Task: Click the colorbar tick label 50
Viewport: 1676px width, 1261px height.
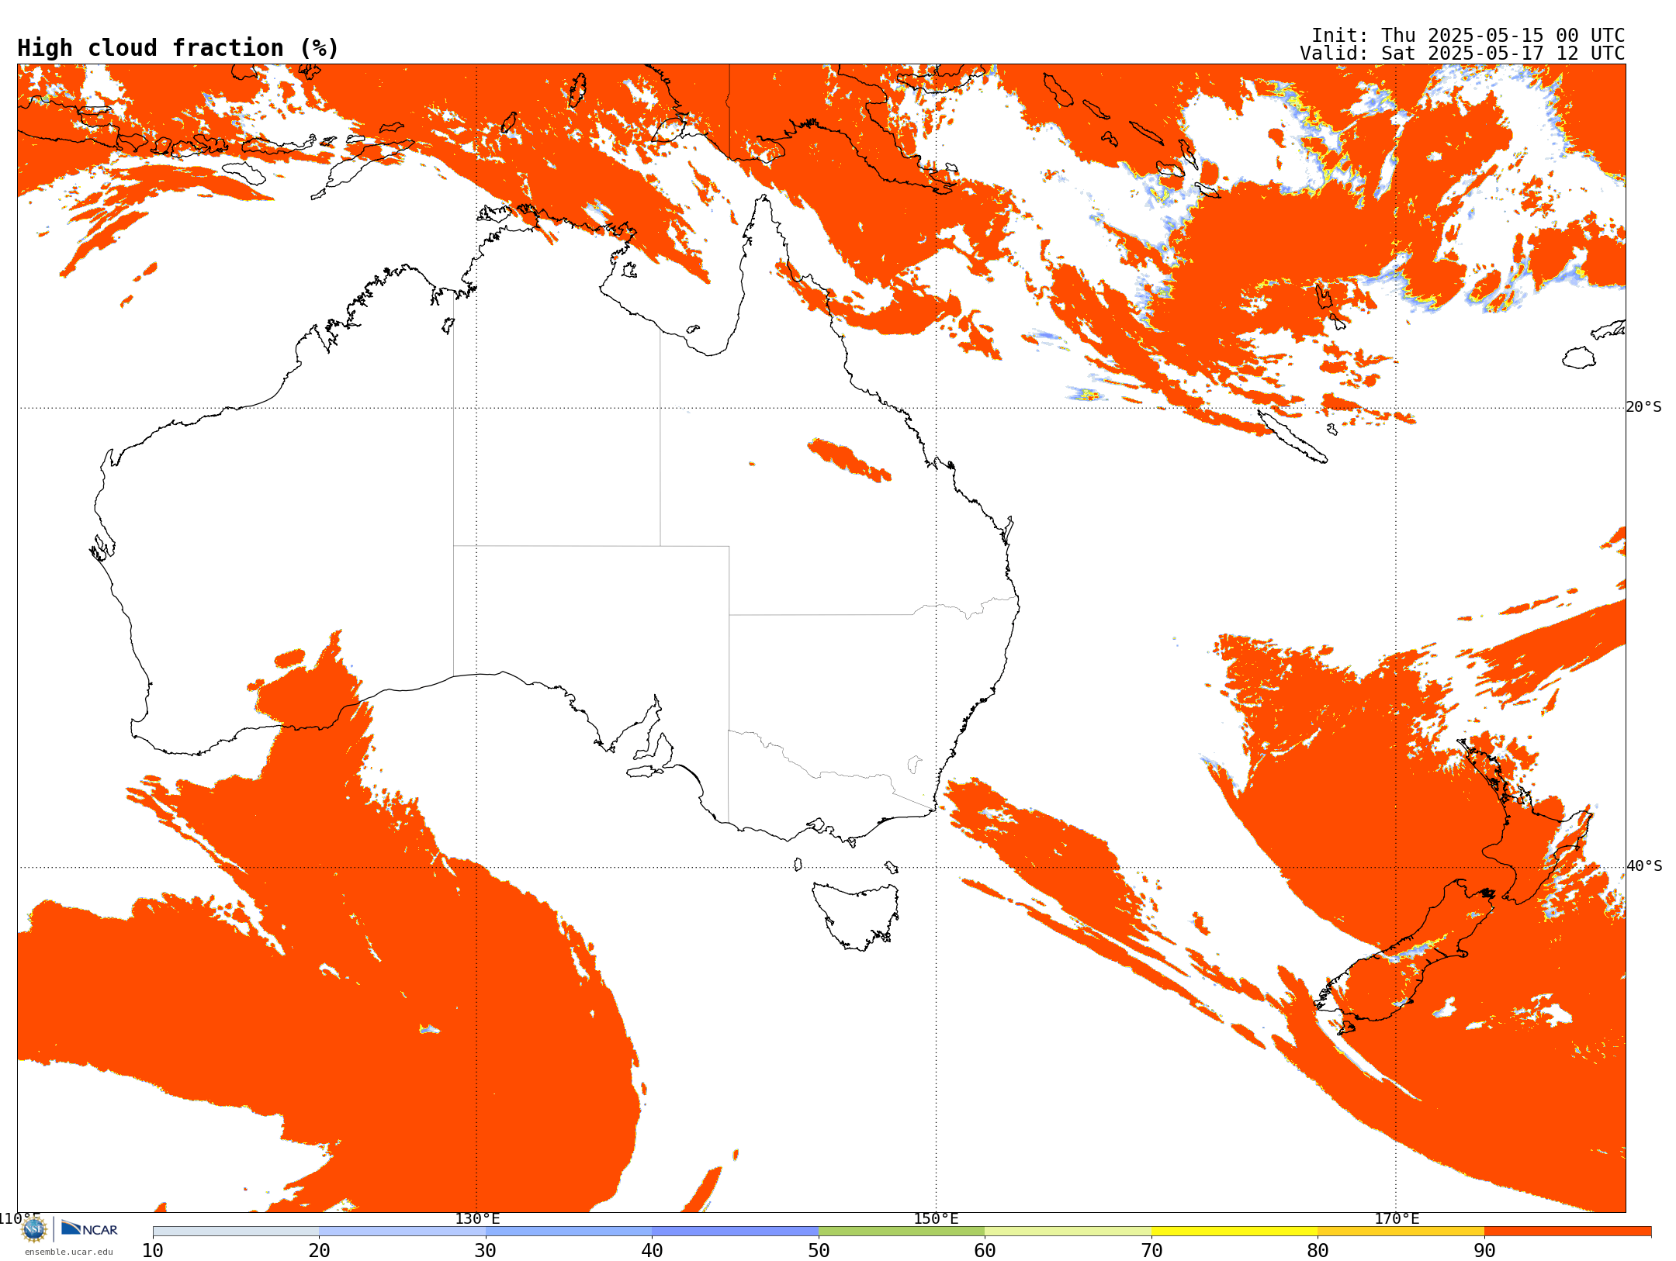Action: [x=819, y=1251]
